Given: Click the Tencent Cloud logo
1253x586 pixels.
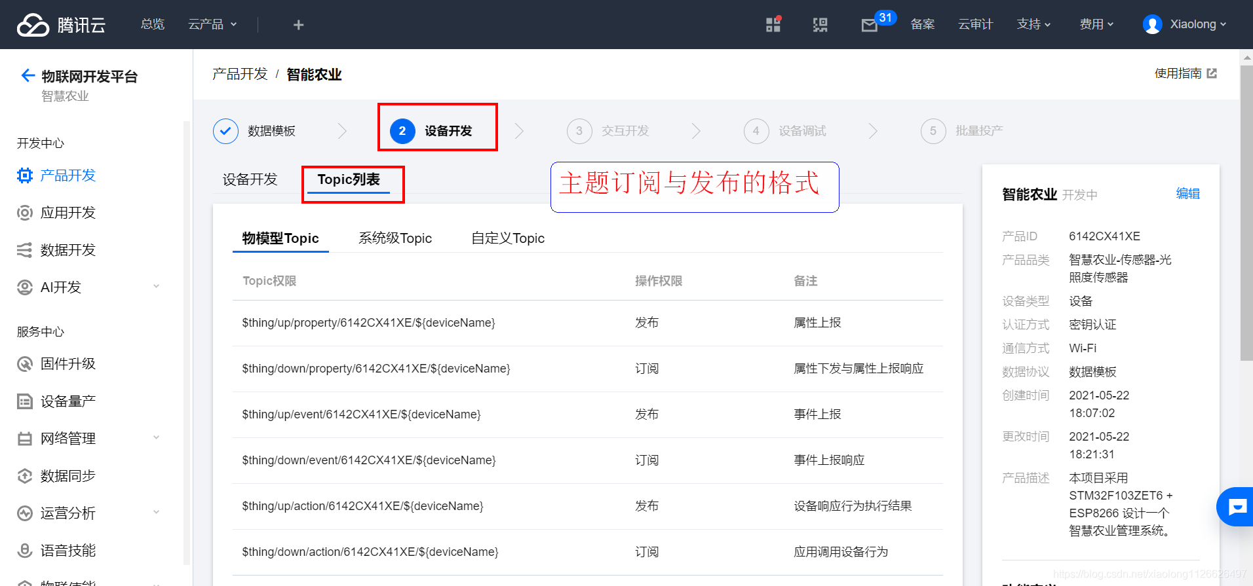Looking at the screenshot, I should pos(61,25).
